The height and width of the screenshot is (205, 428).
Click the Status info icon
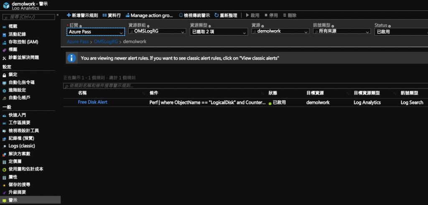pyautogui.click(x=389, y=26)
